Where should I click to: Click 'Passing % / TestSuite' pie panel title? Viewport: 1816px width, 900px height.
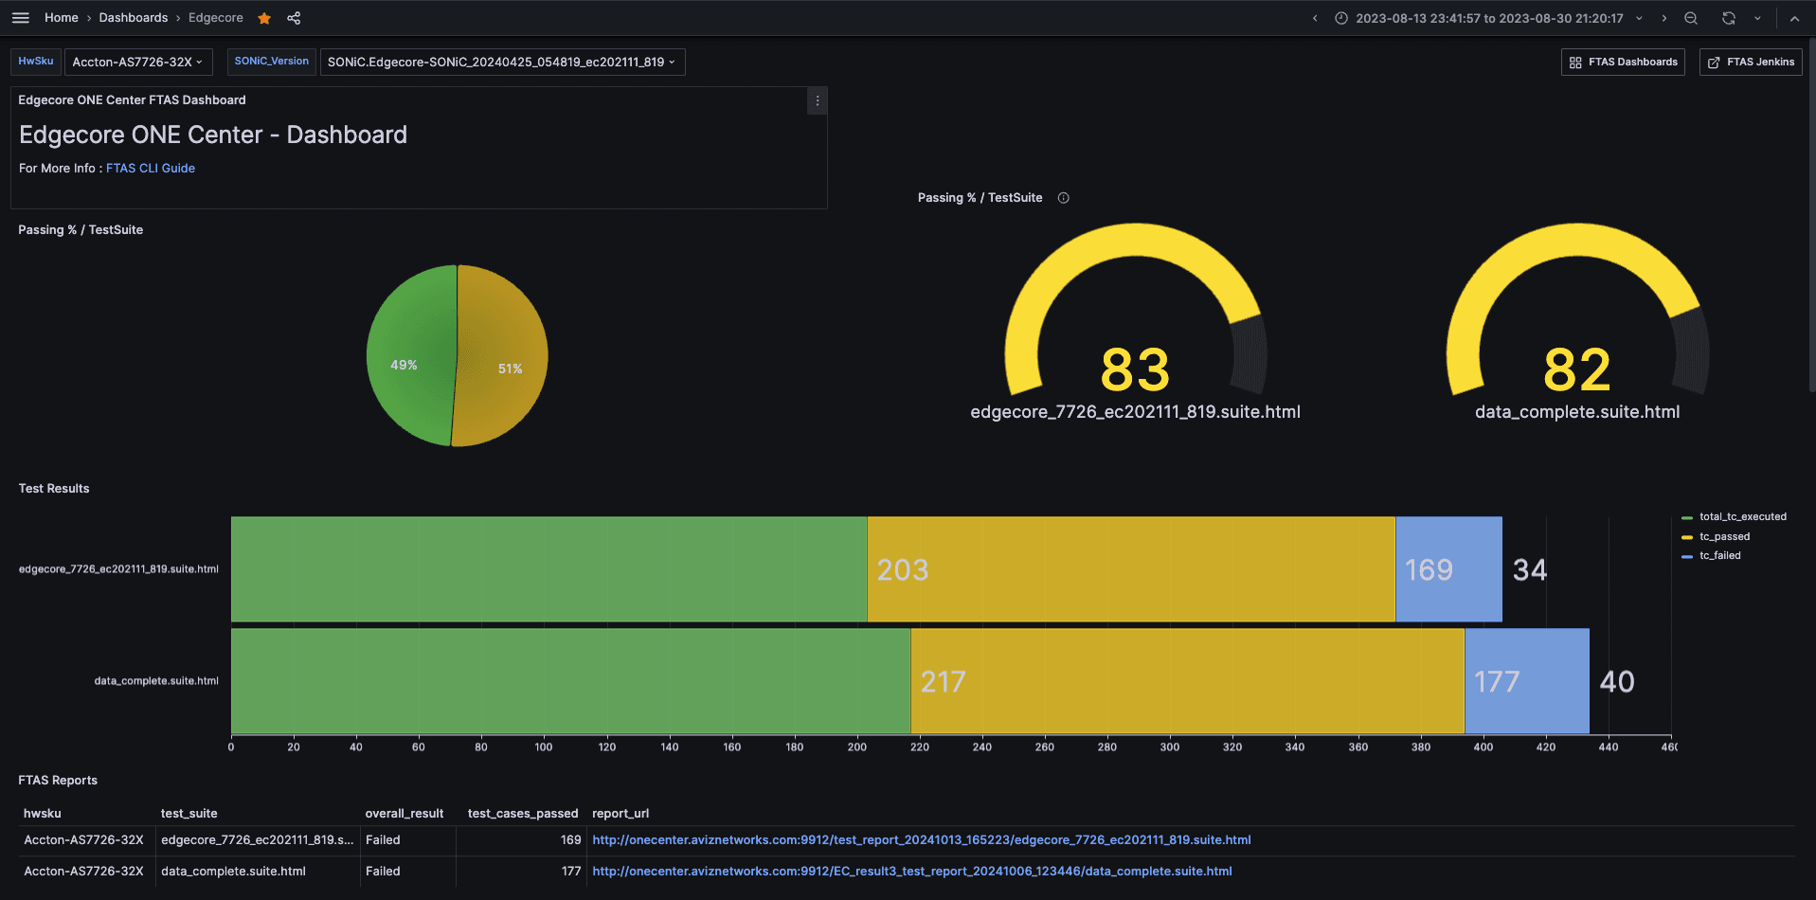[81, 230]
